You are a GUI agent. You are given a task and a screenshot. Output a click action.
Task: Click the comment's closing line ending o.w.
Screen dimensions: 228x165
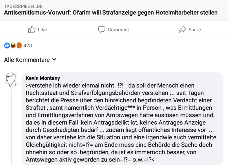(90, 160)
